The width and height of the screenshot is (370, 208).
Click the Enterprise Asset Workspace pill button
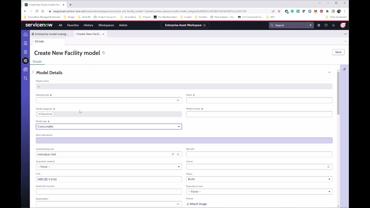pos(185,25)
